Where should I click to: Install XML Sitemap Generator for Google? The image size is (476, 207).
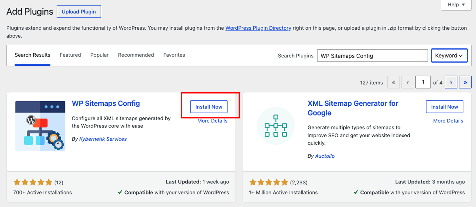click(444, 107)
